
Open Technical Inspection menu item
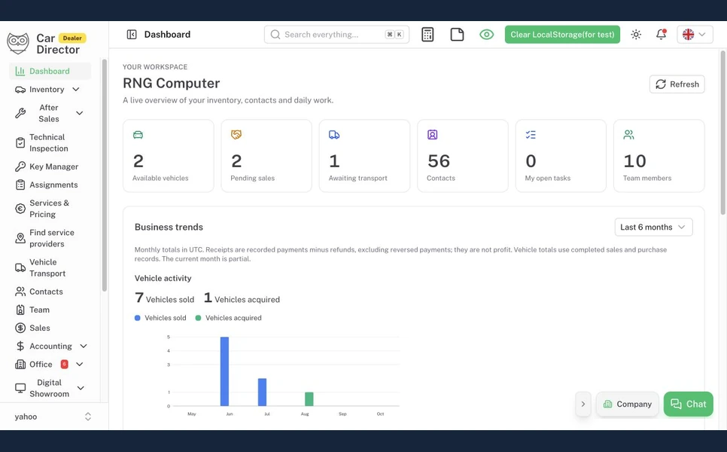(49, 142)
